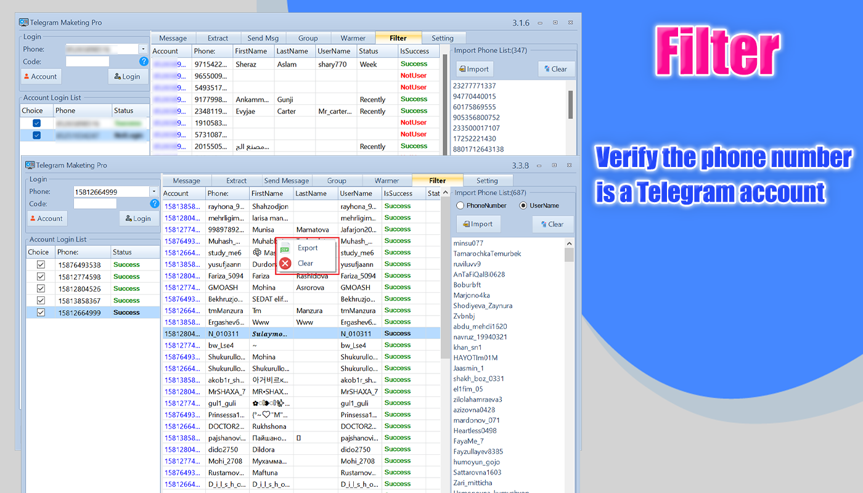Click the FirstName cell reading Rukhshona

coord(271,426)
